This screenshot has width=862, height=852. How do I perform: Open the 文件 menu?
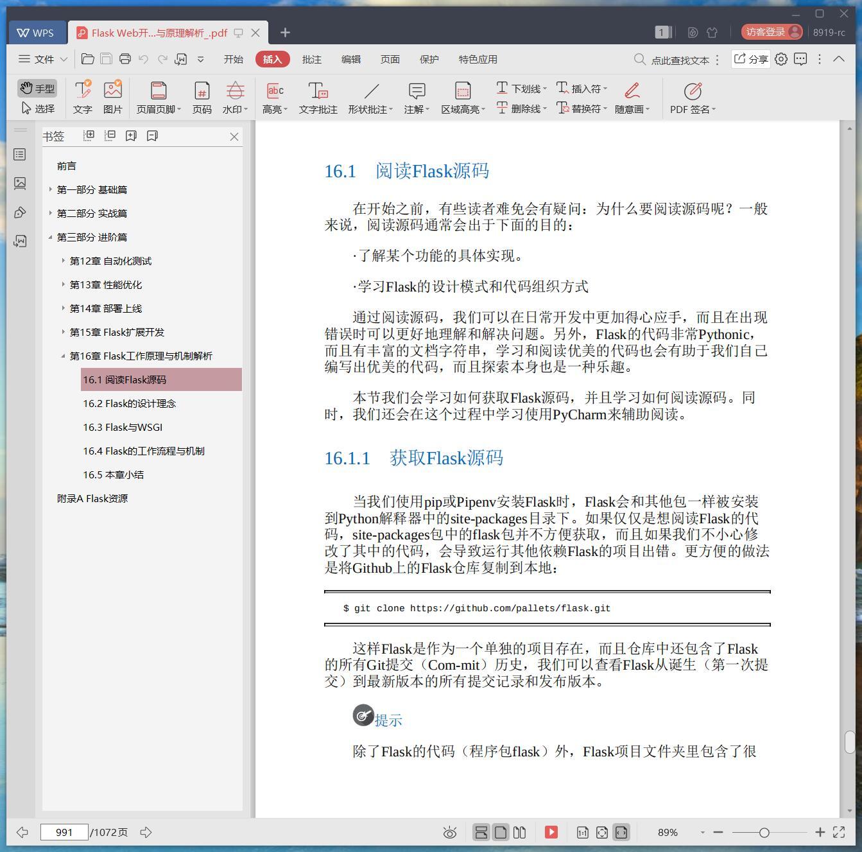point(43,59)
